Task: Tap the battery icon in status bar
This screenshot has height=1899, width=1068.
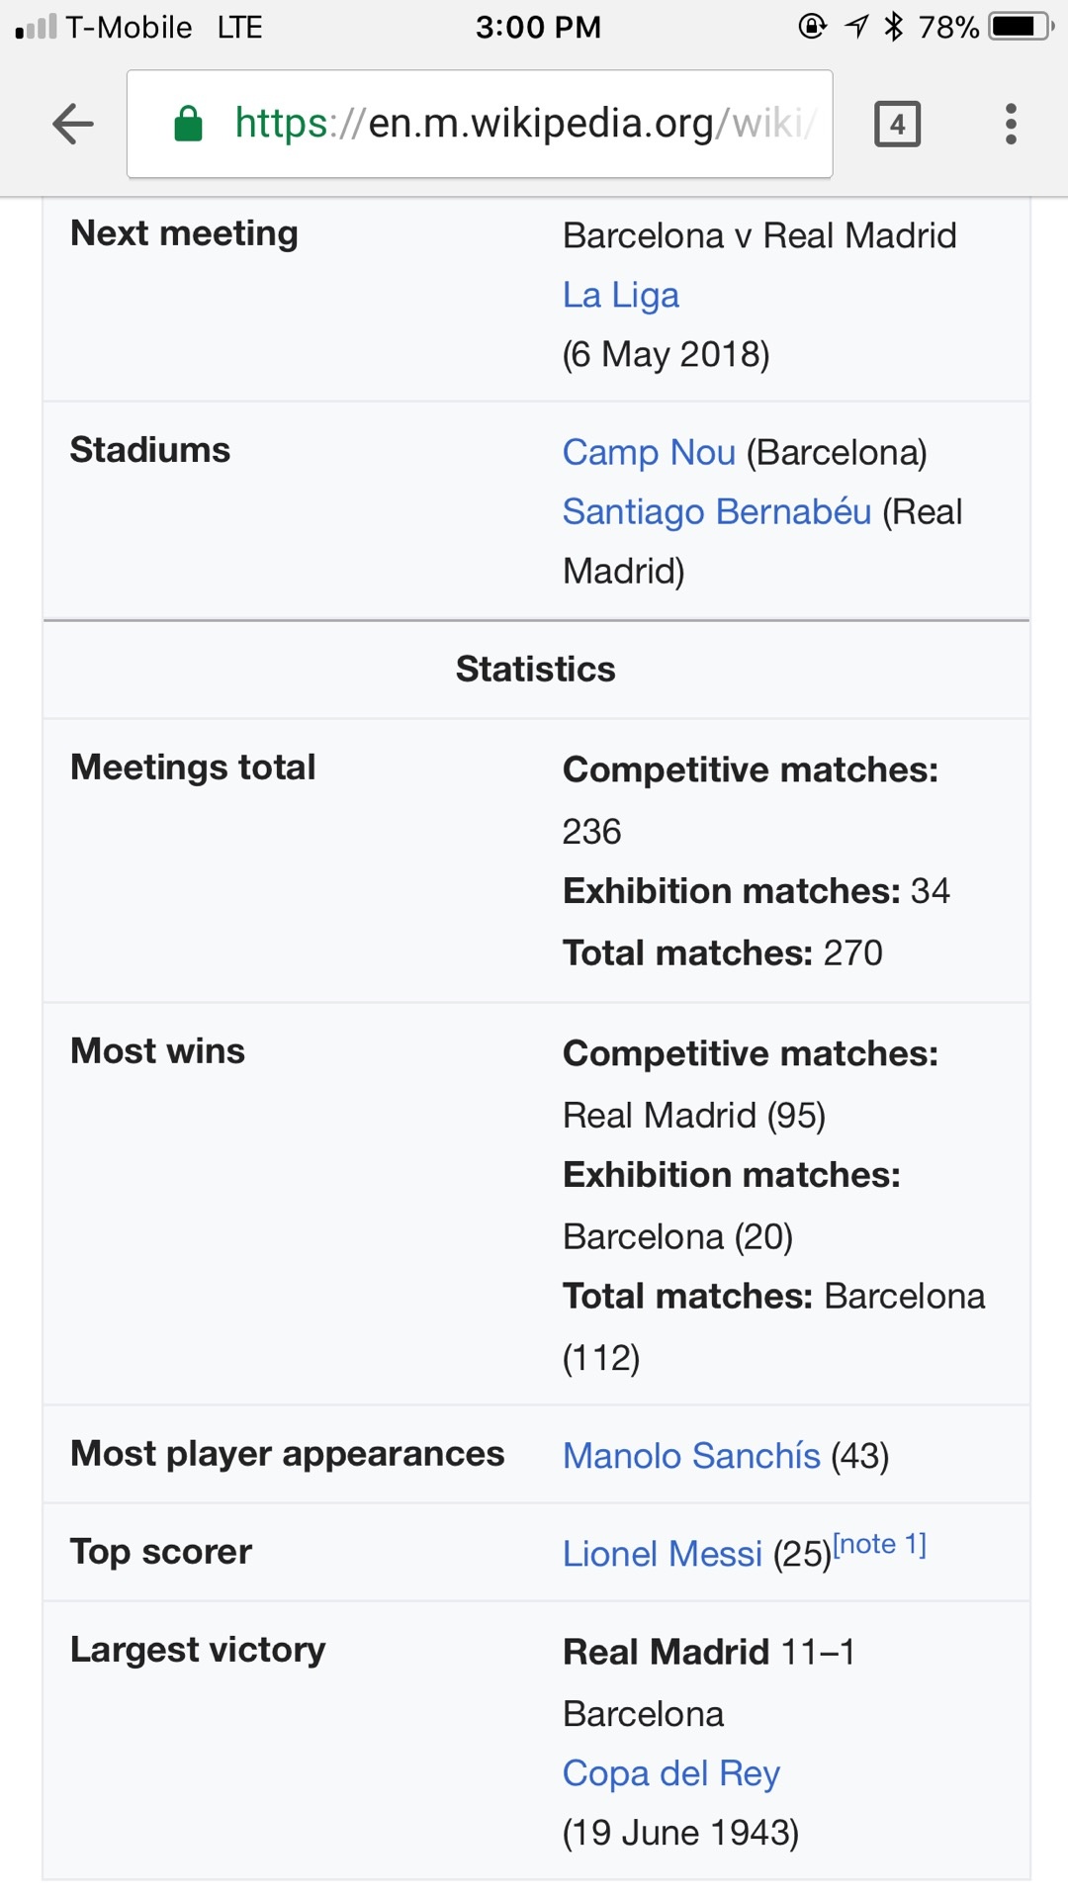Action: click(x=1021, y=27)
